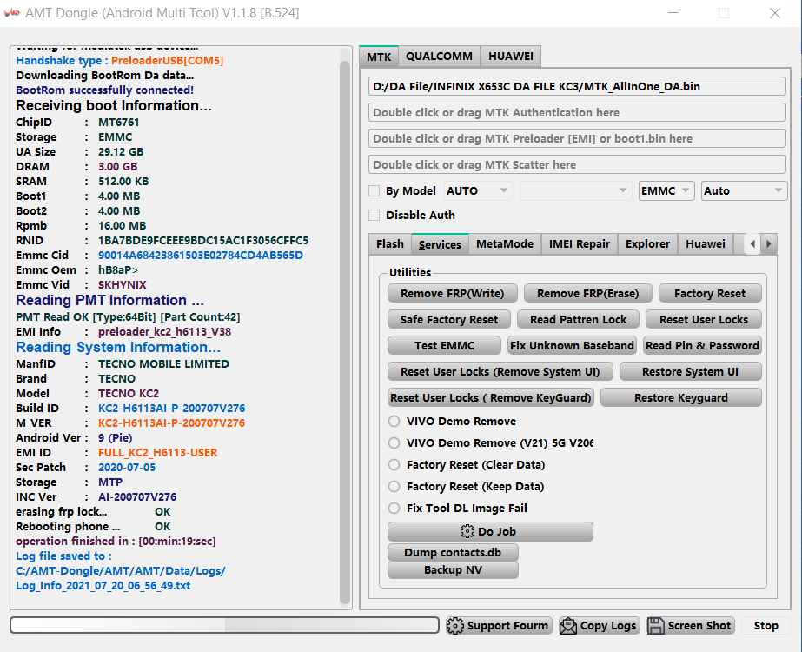The height and width of the screenshot is (652, 802).
Task: Click the Backup NV button
Action: [x=453, y=569]
